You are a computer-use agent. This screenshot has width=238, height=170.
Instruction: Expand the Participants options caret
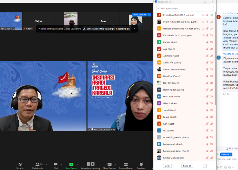click(x=46, y=164)
